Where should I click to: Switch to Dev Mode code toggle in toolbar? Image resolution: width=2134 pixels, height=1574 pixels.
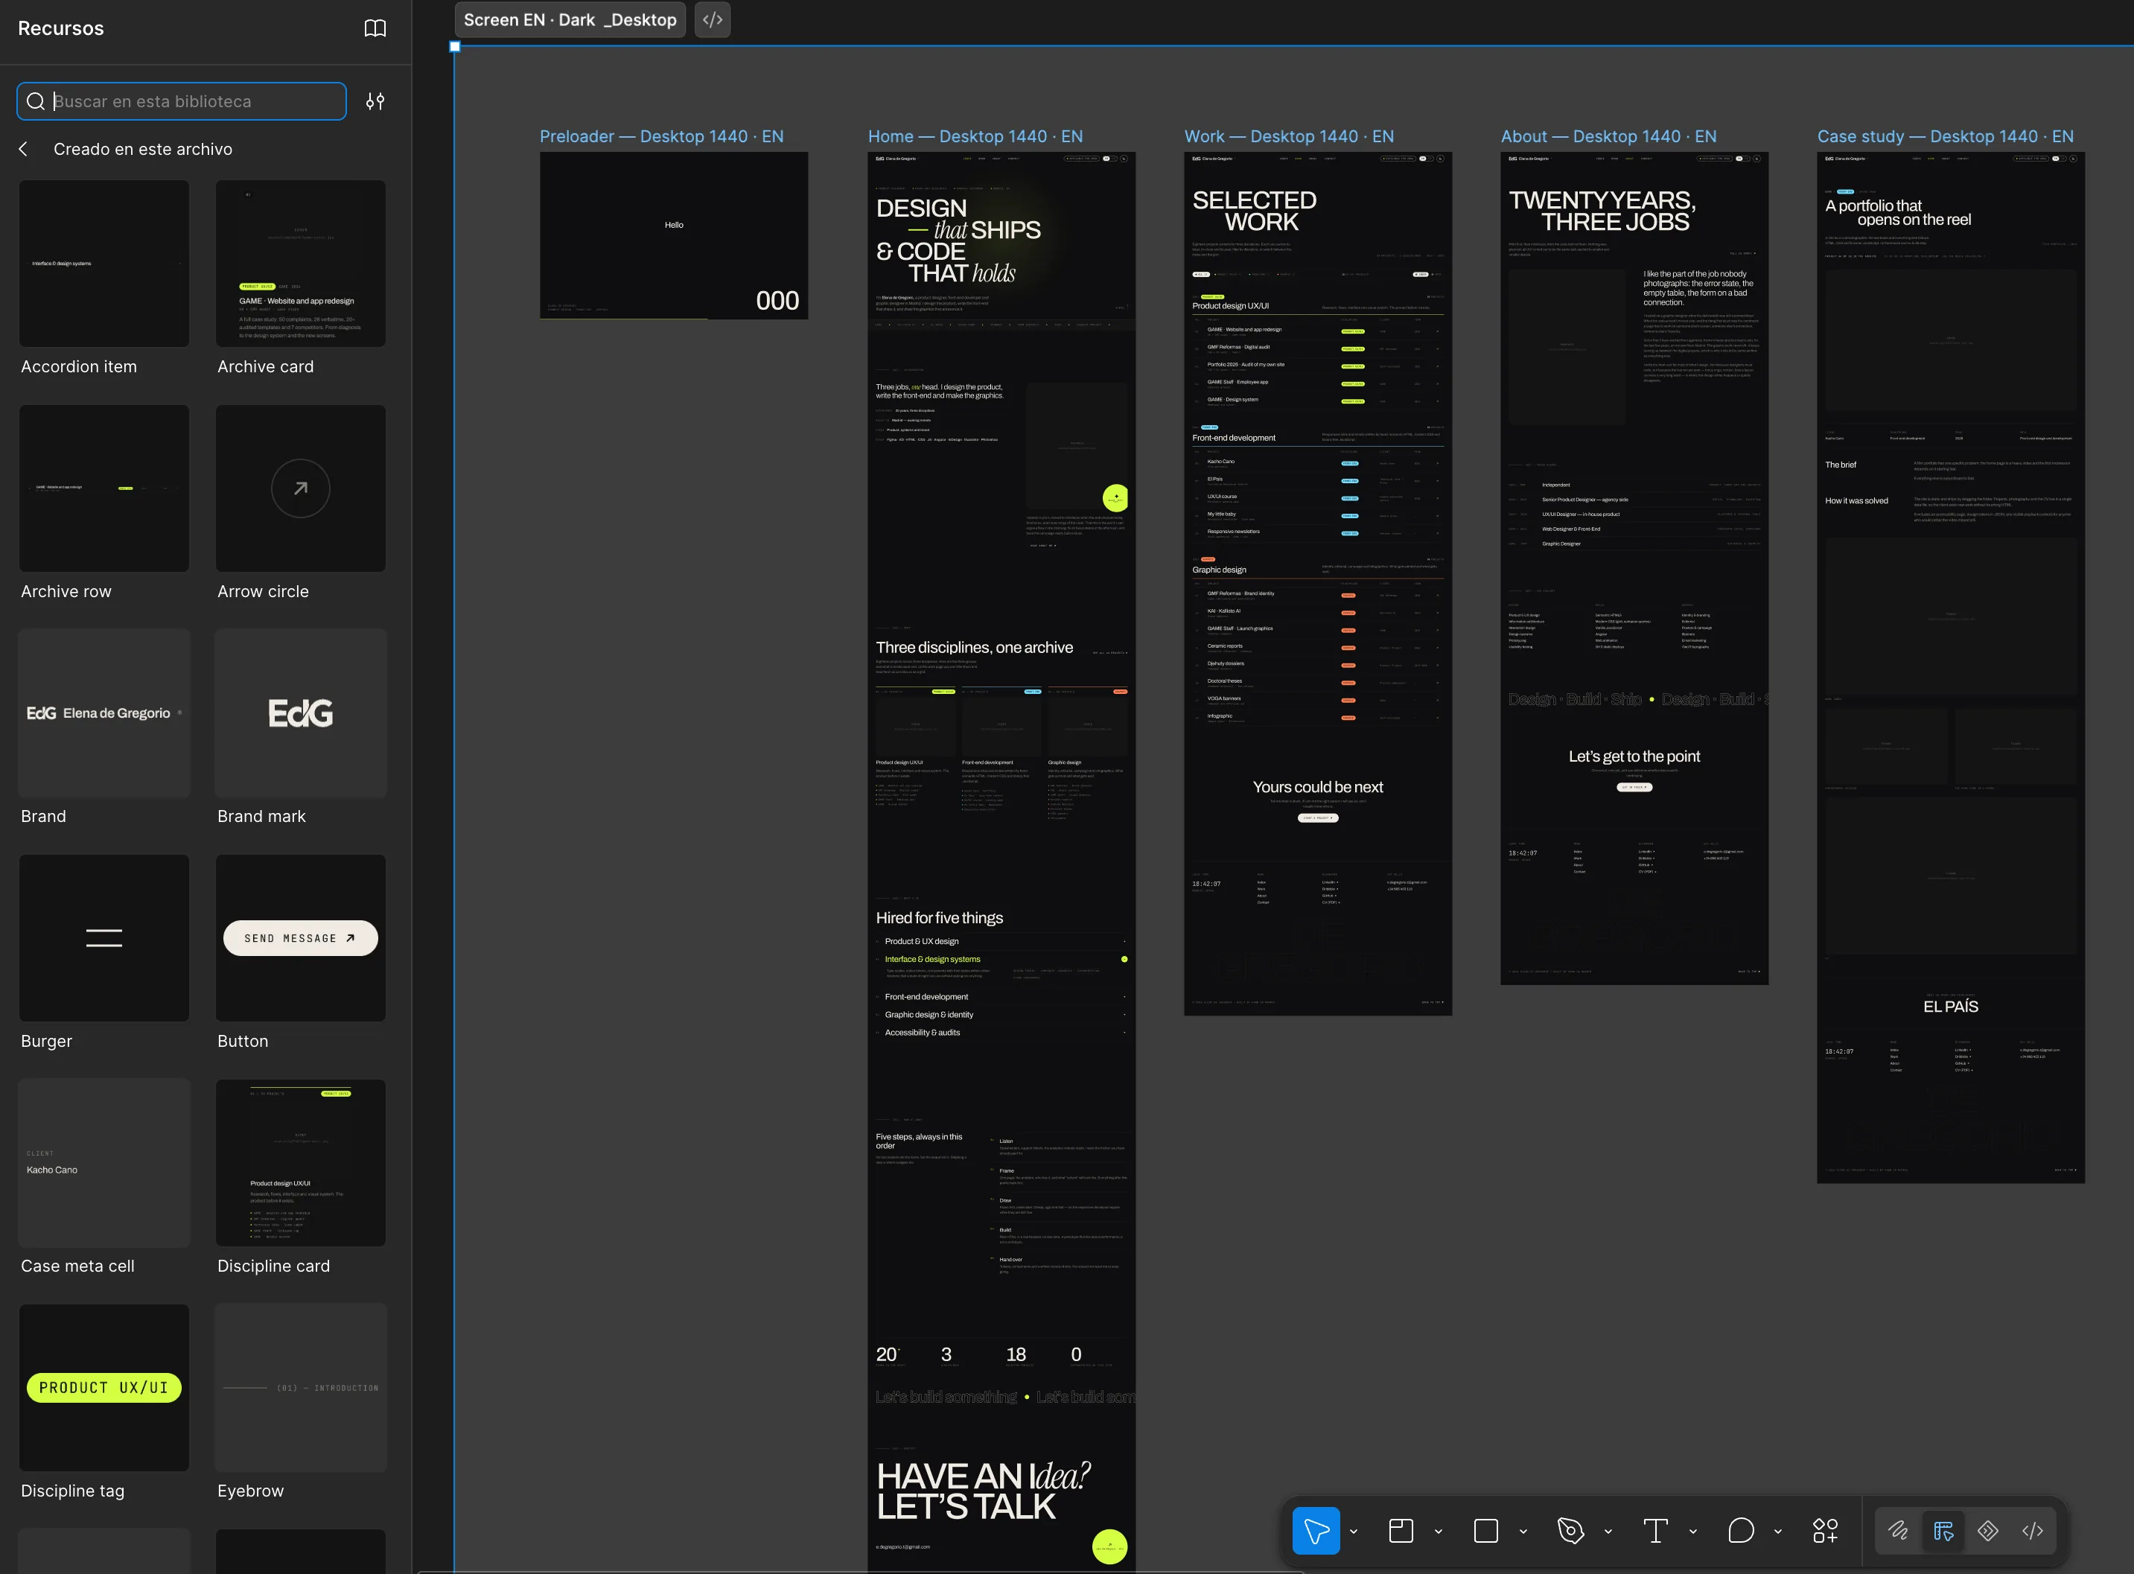click(2033, 1530)
